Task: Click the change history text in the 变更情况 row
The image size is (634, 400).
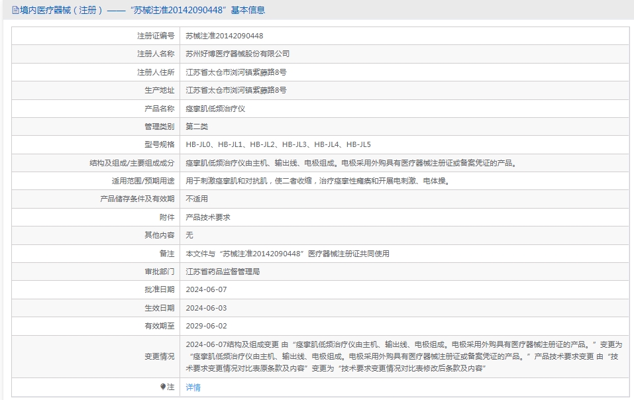Action: click(403, 356)
